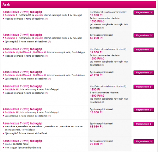Viewport: 158px width, 152px height.
Task: Open speciális link in the 19 900 Ft kezdőrészlet row
Action: [39, 15]
